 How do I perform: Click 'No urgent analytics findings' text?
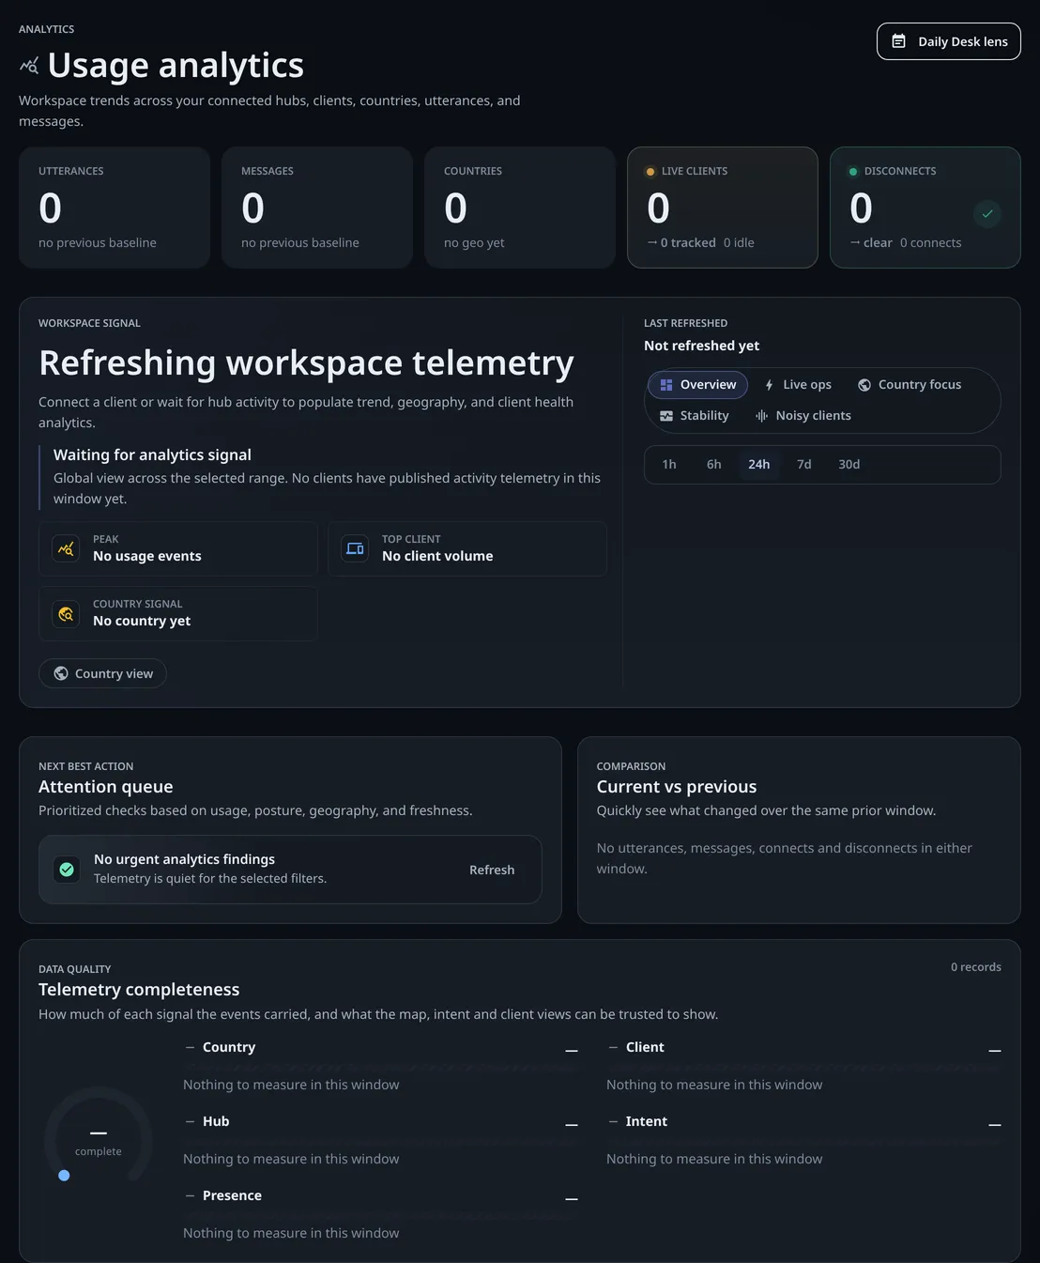coord(185,859)
